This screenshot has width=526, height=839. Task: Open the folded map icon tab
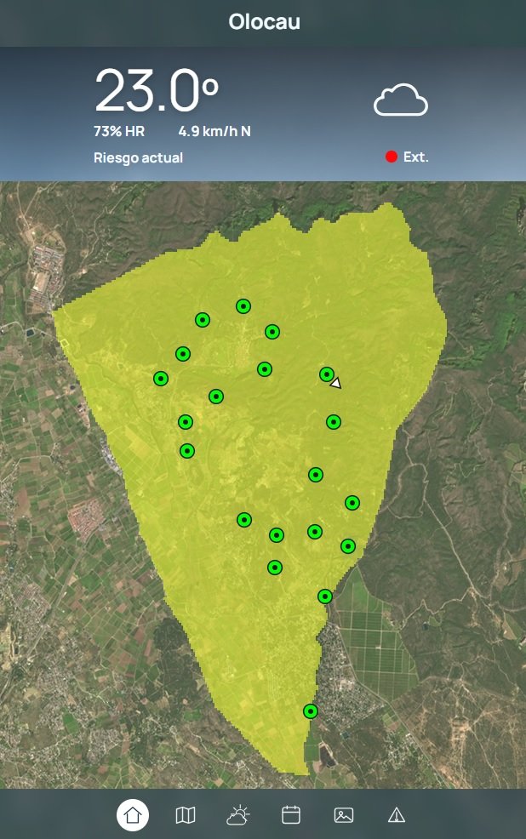[186, 815]
